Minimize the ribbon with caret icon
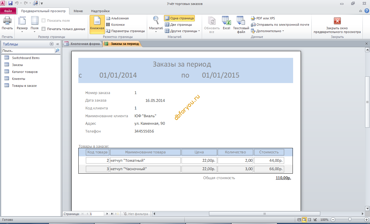The height and width of the screenshot is (224, 370). [360, 11]
